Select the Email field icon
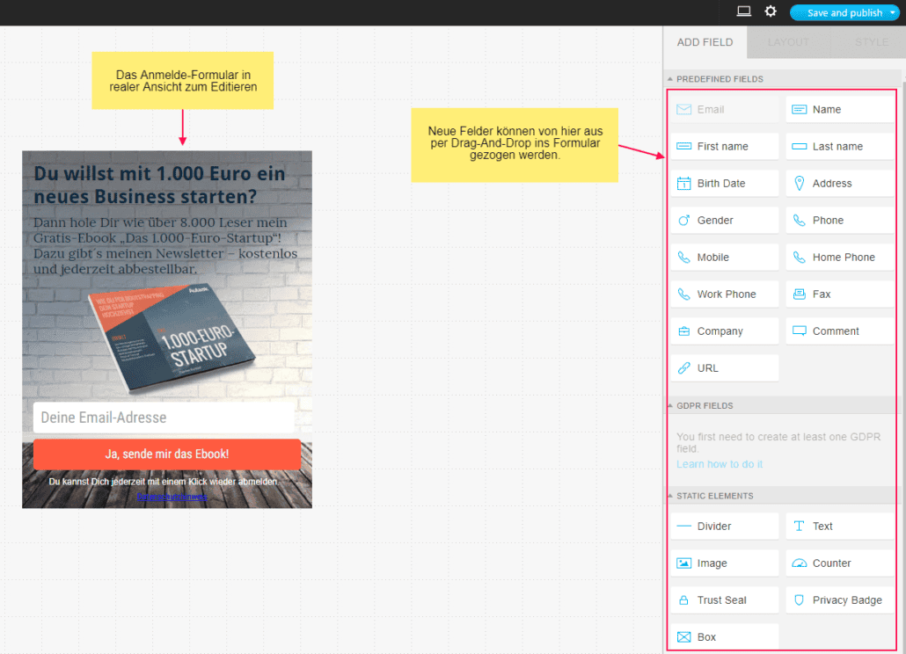906x654 pixels. (683, 110)
